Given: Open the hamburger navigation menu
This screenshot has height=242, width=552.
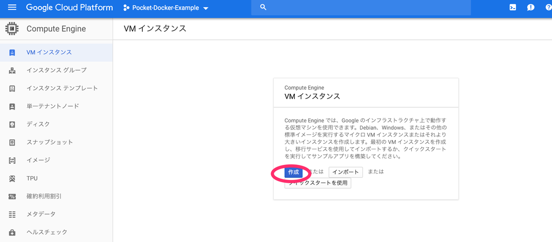Looking at the screenshot, I should pos(12,8).
